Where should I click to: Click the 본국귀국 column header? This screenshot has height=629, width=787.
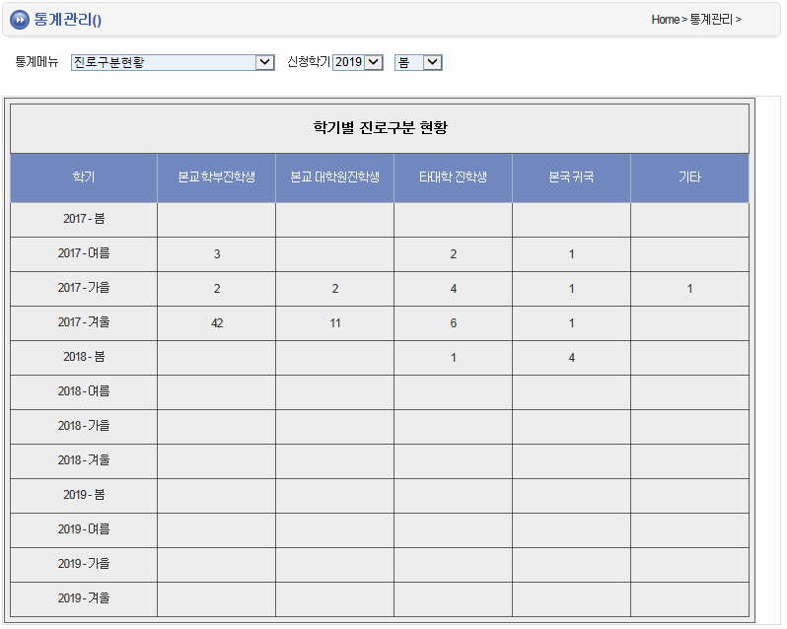571,177
